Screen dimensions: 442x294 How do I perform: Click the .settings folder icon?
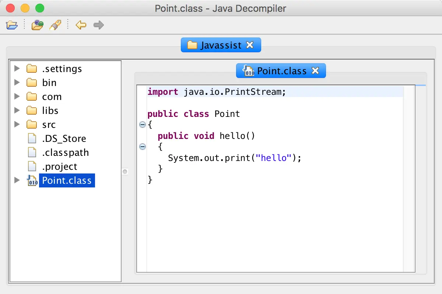[32, 69]
